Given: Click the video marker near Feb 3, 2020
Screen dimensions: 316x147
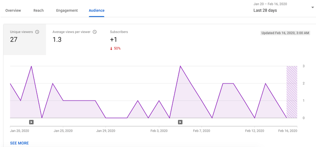Looking at the screenshot, I should [x=180, y=122].
